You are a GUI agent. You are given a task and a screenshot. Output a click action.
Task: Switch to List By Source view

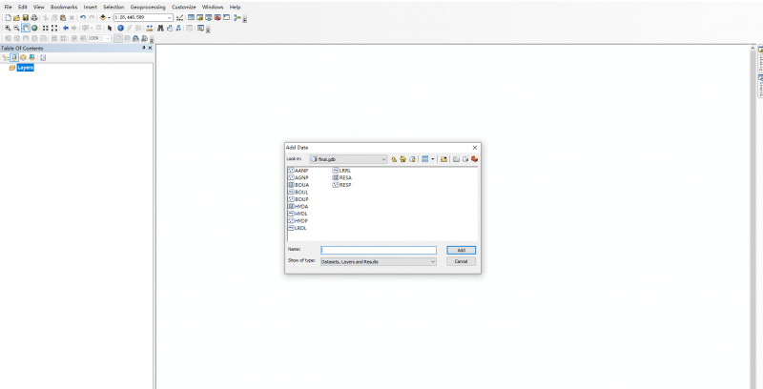click(x=13, y=57)
